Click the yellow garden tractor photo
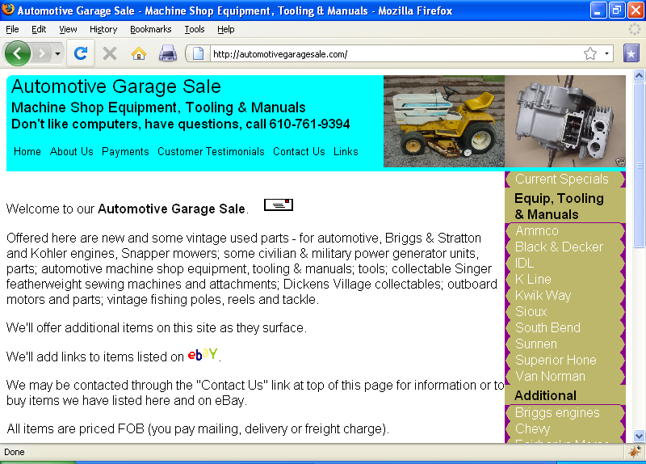646x464 pixels. tap(443, 121)
